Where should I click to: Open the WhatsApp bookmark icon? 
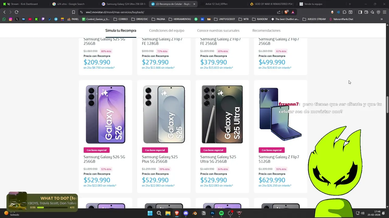pyautogui.click(x=4, y=19)
